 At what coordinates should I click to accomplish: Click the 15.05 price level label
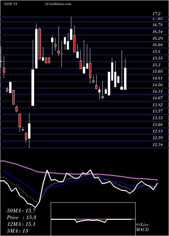click(158, 71)
